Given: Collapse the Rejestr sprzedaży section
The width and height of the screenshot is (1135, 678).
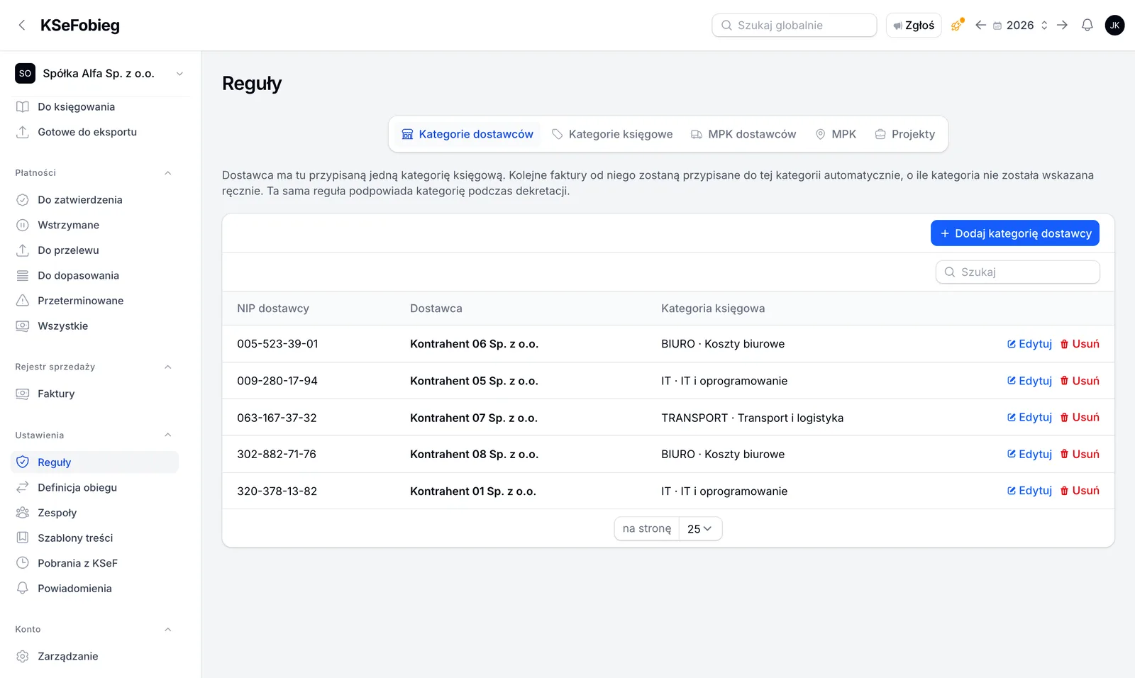Looking at the screenshot, I should [x=168, y=367].
